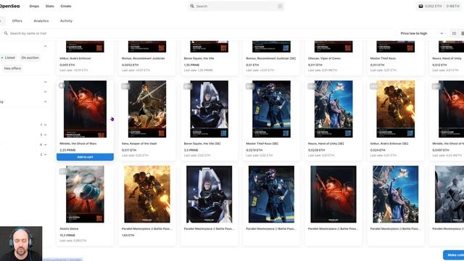Open Baron Squire, the Vile [SE] card artwork
Viewport: 464px width, 261px height.
click(x=210, y=109)
